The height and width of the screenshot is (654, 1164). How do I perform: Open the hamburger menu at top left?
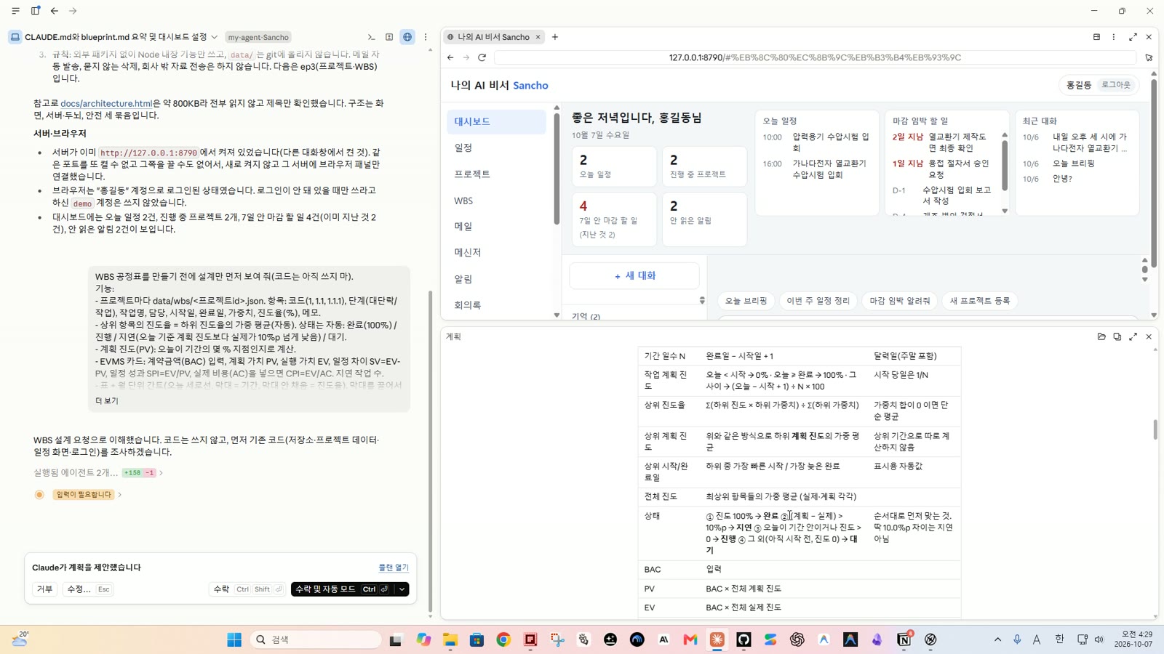click(15, 11)
